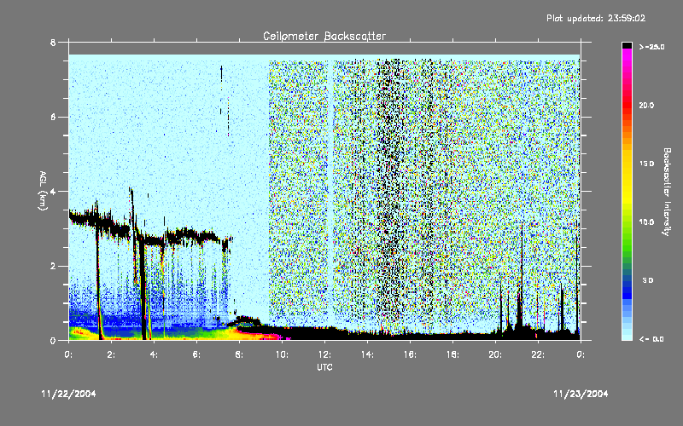Click the tall backscatter spike after 21: UTC
Viewport: 683px width, 426px height.
(x=522, y=279)
